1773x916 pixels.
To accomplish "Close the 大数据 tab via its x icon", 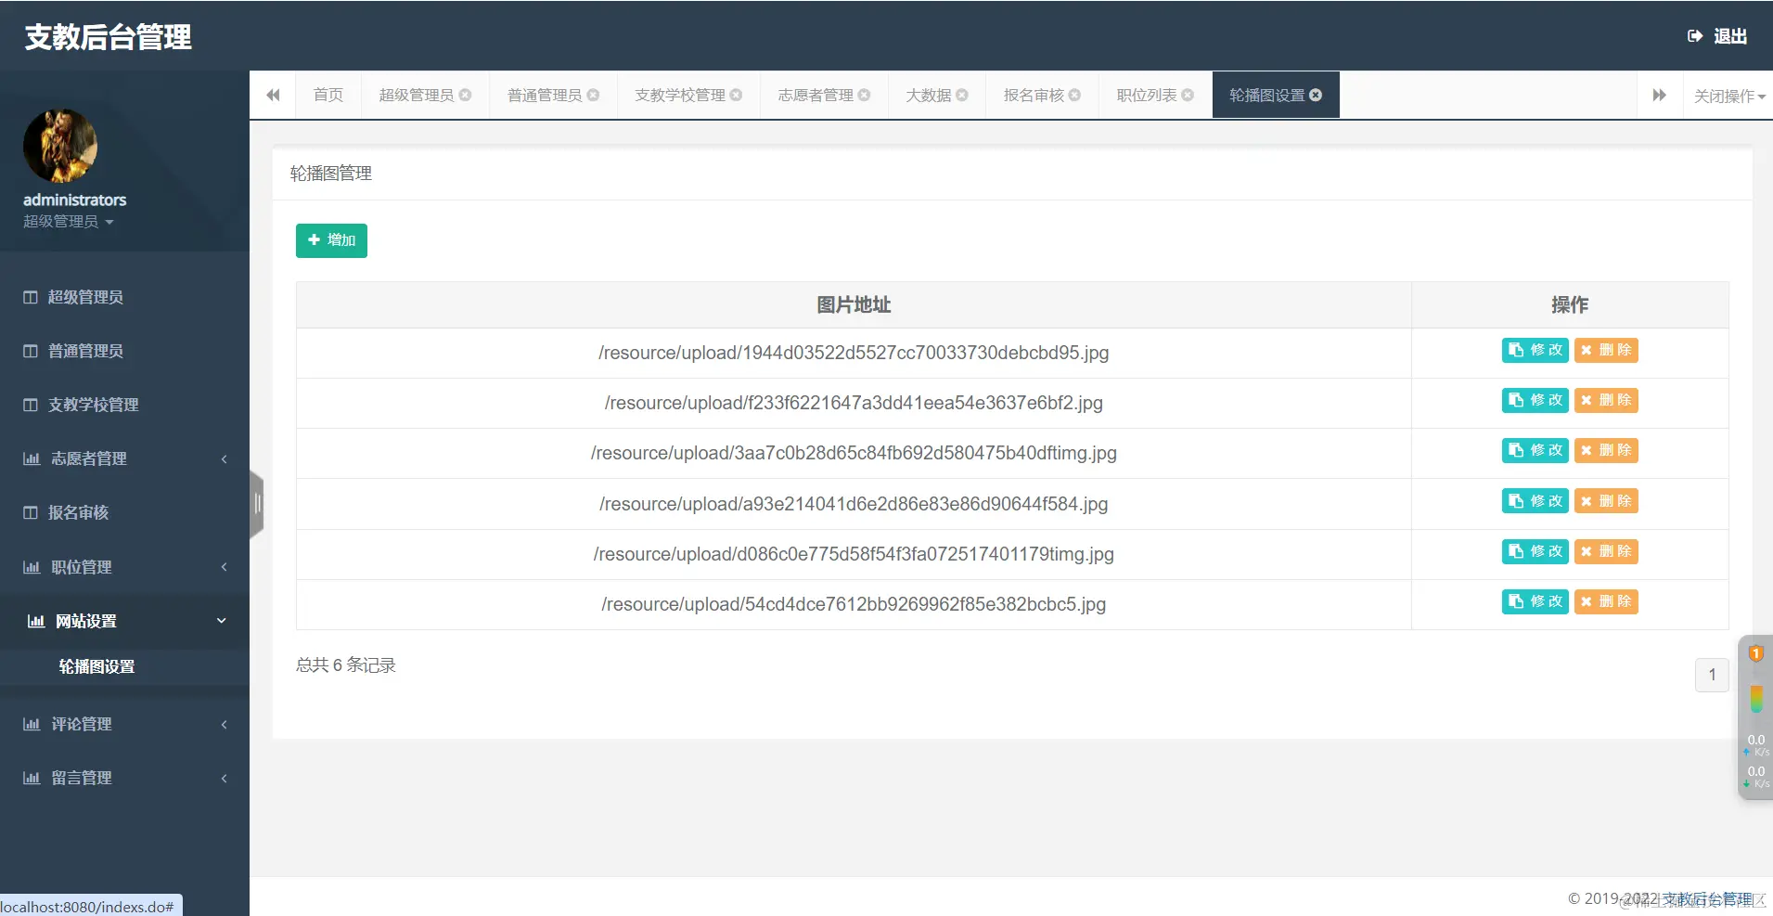I will 962,95.
